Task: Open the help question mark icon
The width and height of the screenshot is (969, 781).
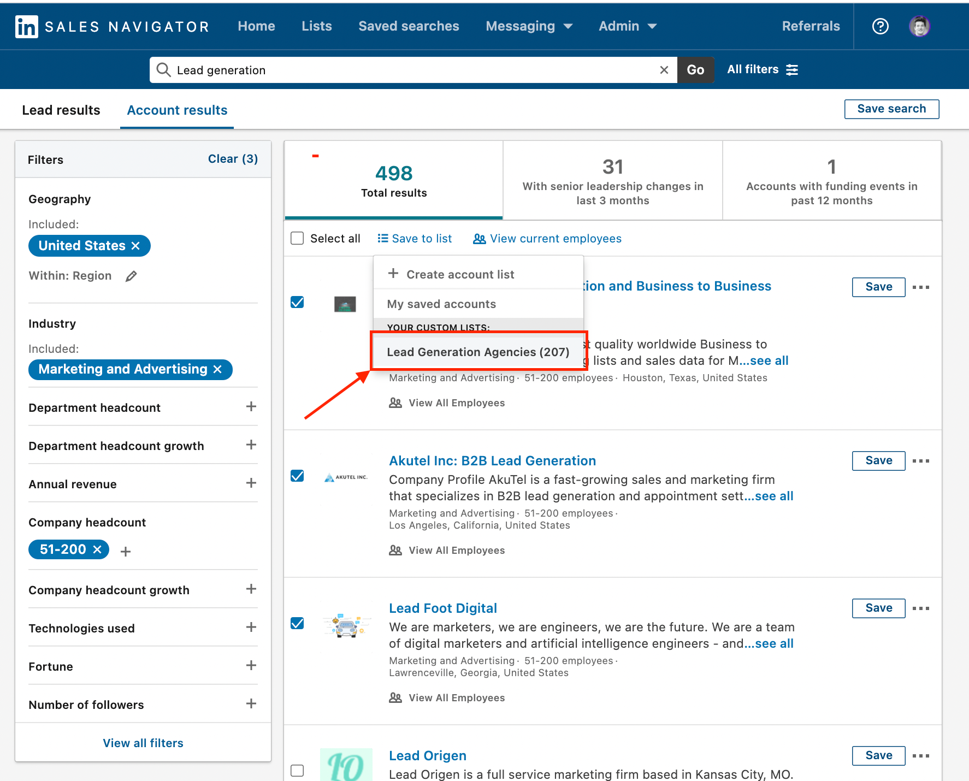Action: click(x=881, y=26)
